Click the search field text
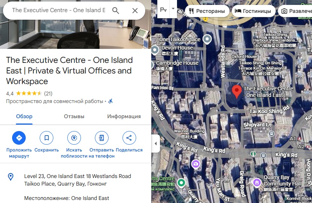Image resolution: width=312 pixels, height=203 pixels. [x=59, y=10]
